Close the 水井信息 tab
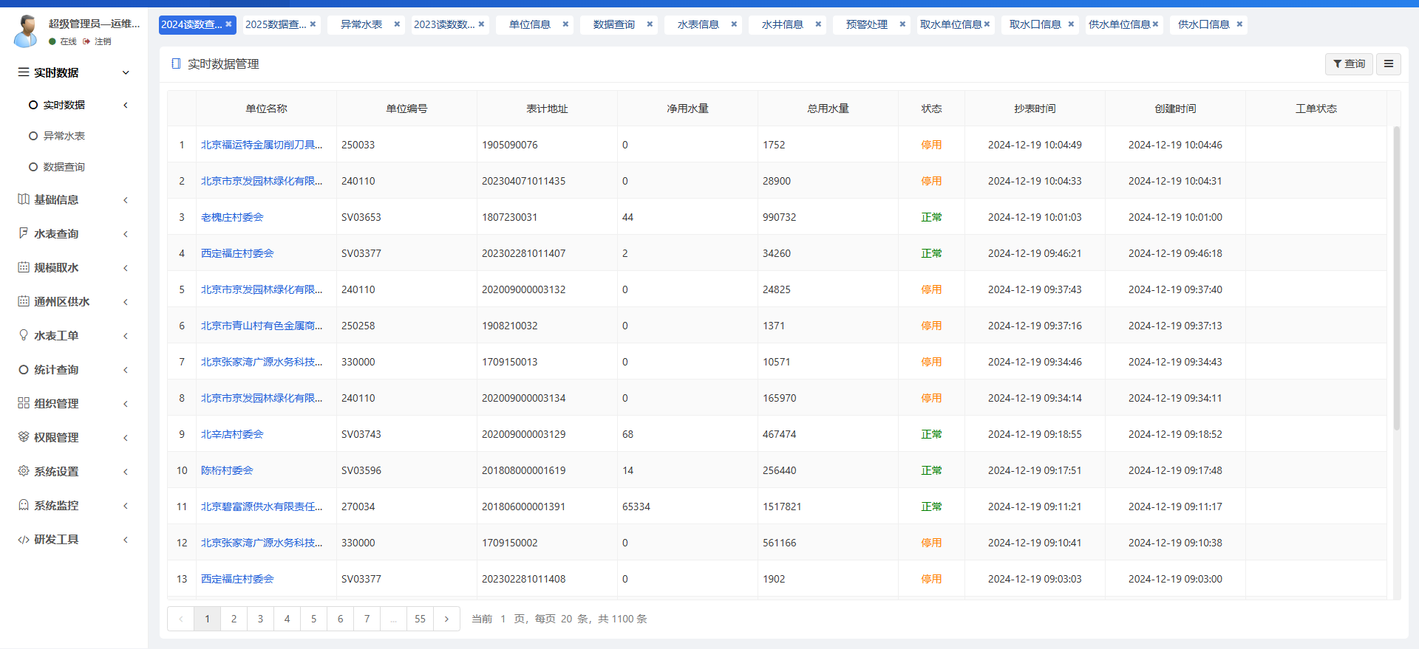1419x649 pixels. click(818, 24)
